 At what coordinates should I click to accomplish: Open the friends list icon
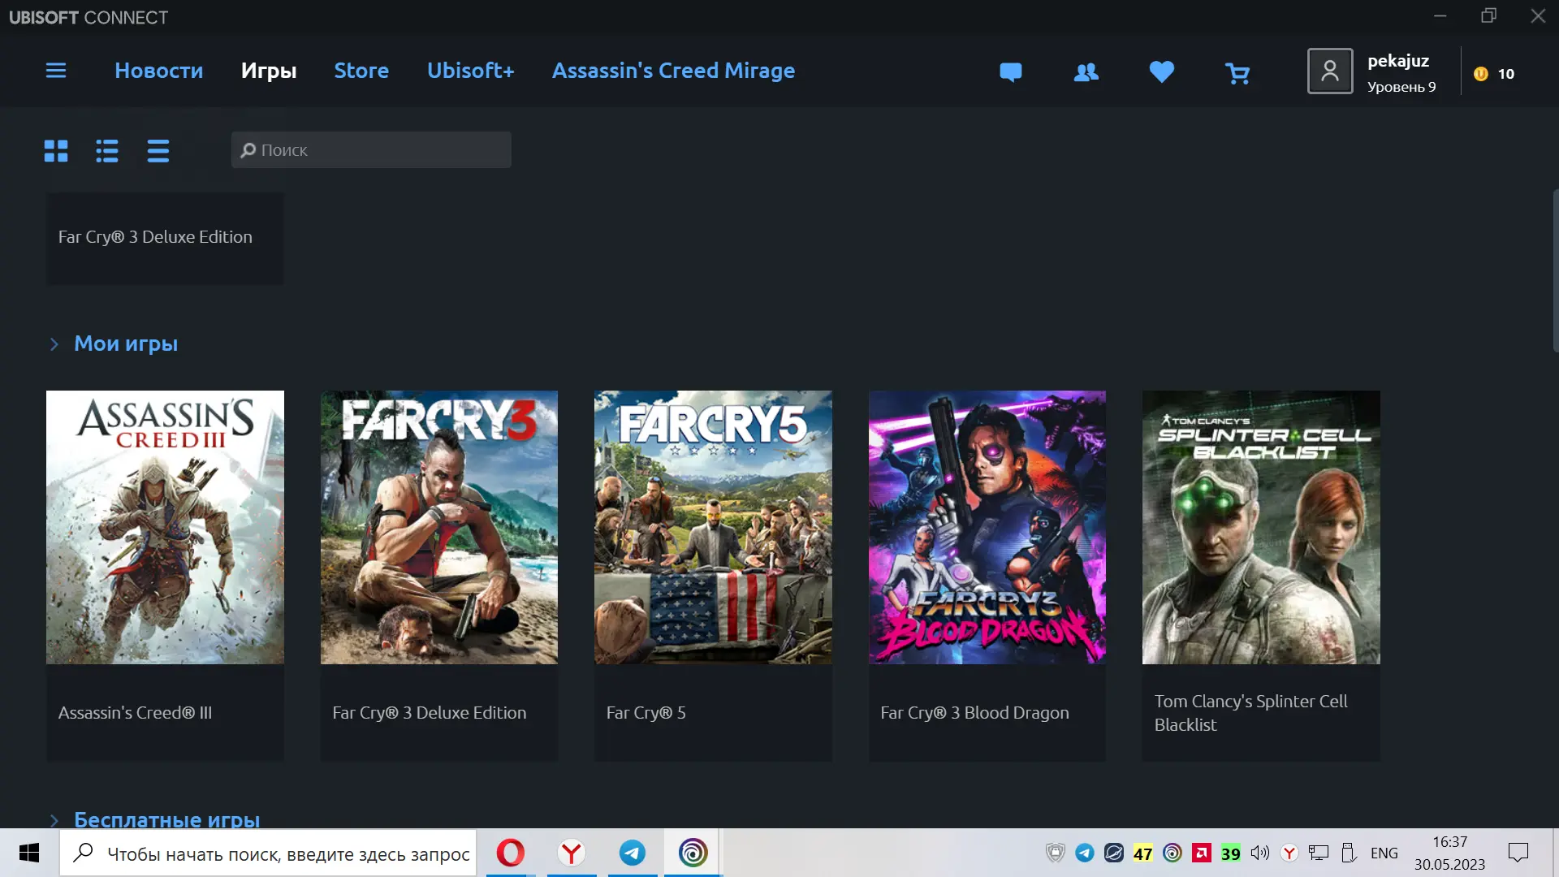pos(1086,72)
